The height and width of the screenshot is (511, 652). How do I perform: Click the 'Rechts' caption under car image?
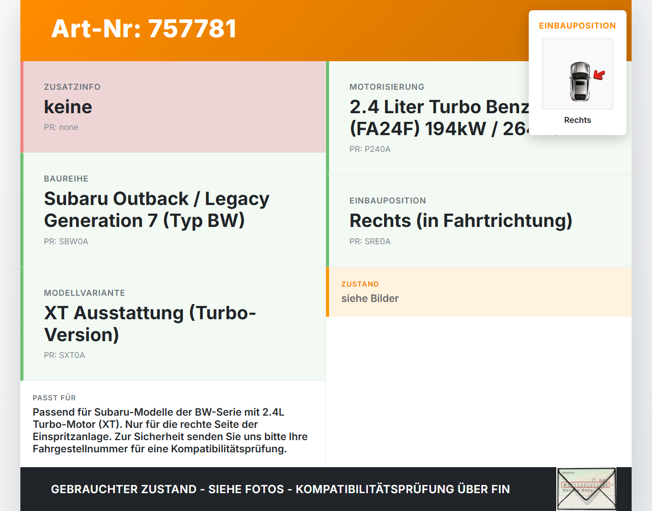[578, 120]
